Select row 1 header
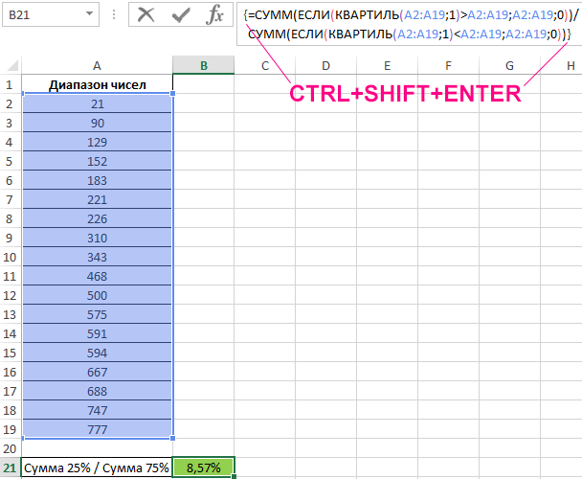This screenshot has width=582, height=479. tap(11, 84)
